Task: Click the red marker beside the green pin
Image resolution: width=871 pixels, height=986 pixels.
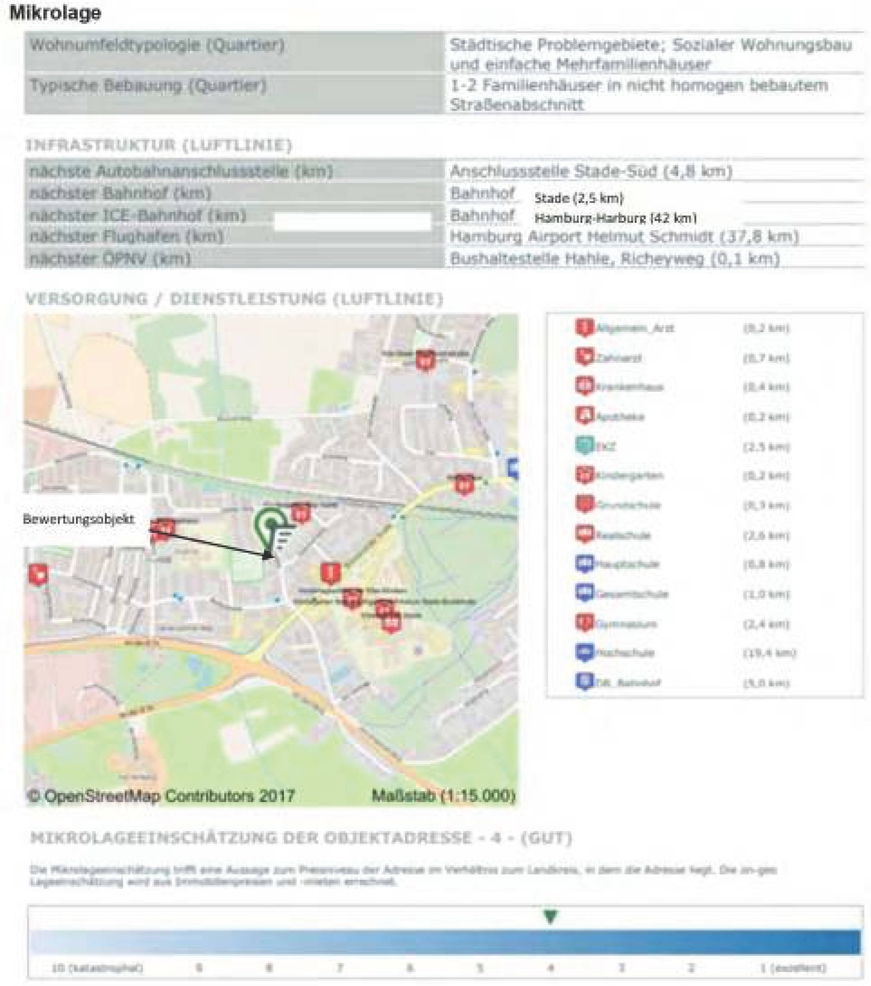Action: click(x=301, y=513)
